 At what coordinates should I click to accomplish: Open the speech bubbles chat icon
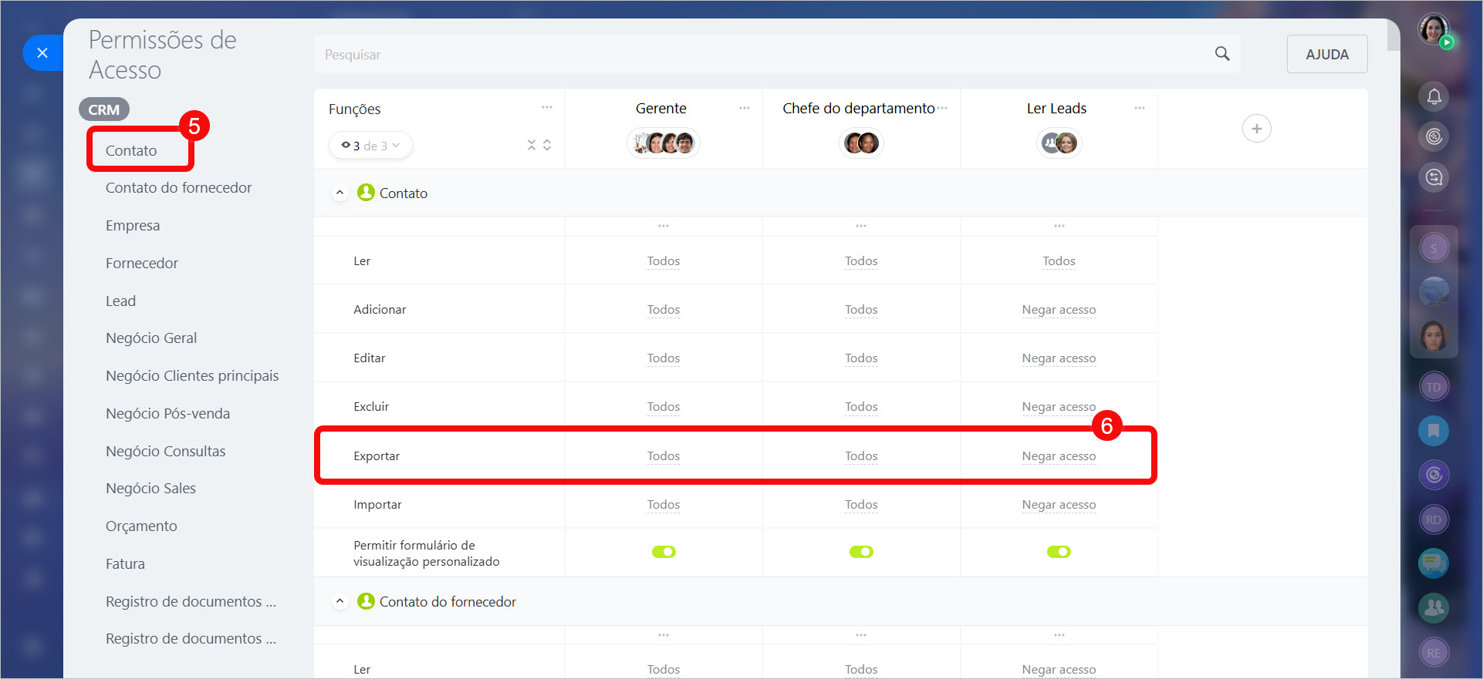1434,563
